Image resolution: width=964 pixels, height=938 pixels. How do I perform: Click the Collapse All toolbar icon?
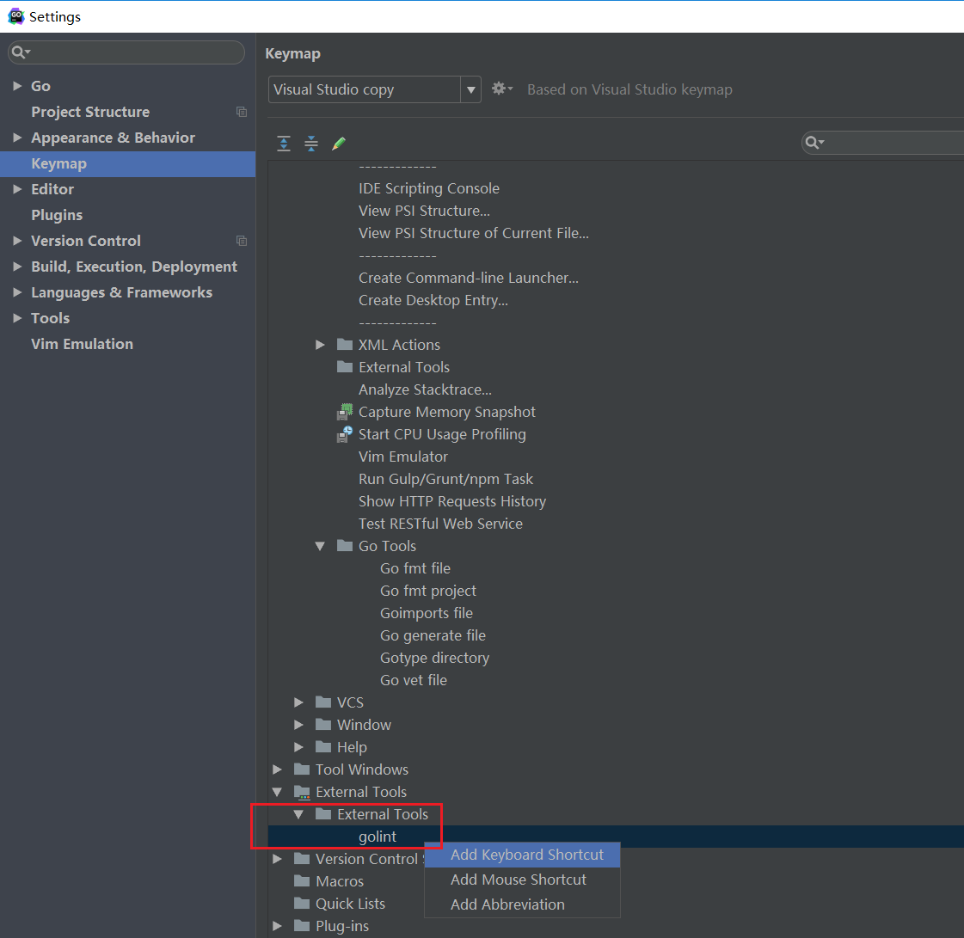311,144
